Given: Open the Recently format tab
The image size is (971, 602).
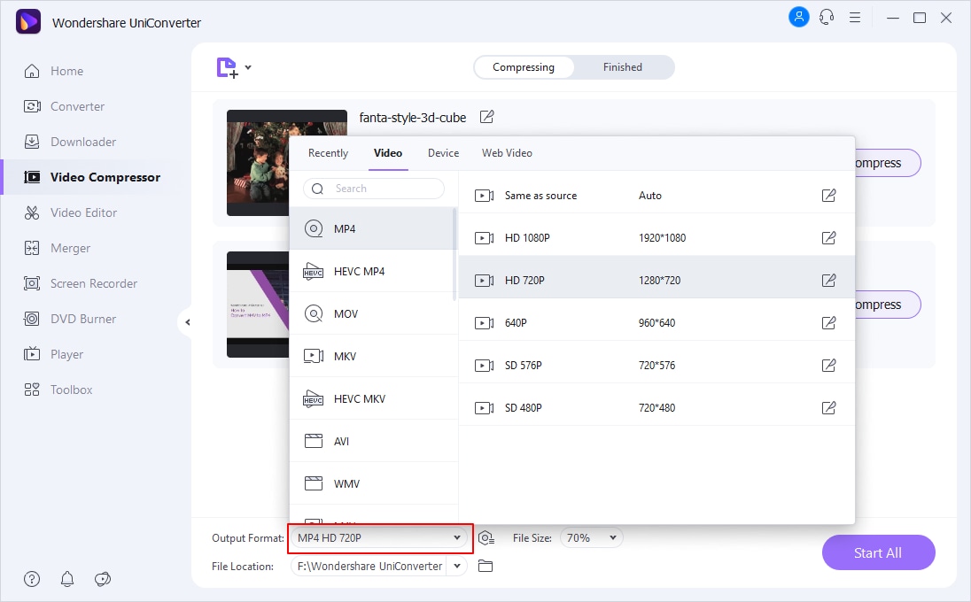Looking at the screenshot, I should coord(328,153).
